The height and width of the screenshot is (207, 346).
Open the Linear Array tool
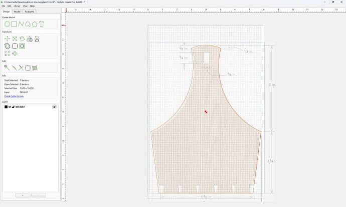click(8, 53)
